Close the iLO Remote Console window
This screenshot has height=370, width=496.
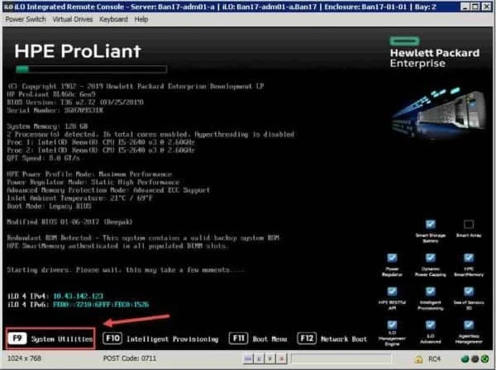[486, 7]
